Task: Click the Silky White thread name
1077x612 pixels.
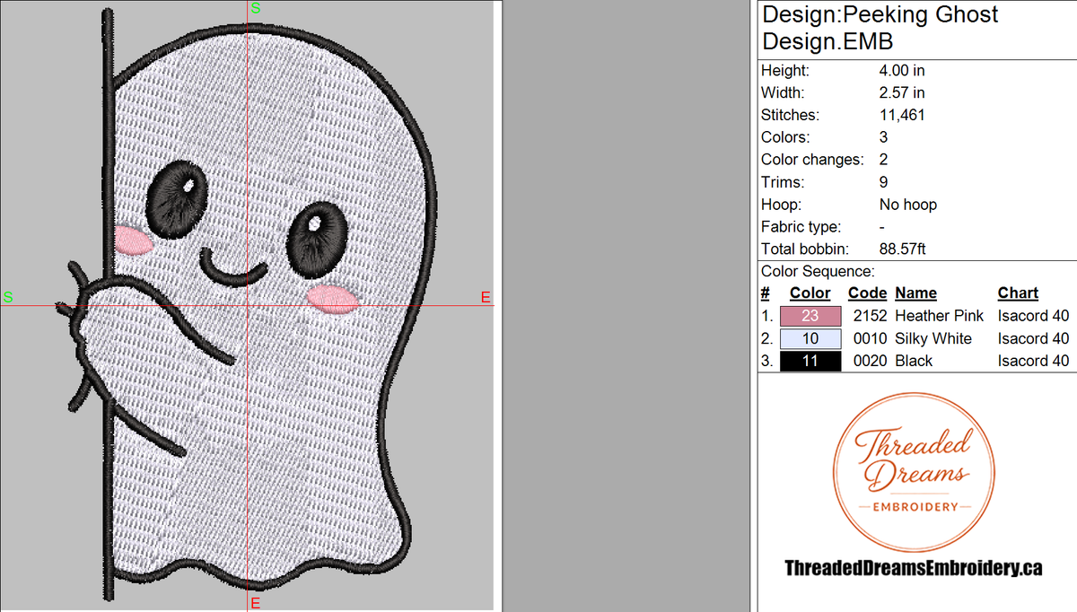Action: click(933, 338)
